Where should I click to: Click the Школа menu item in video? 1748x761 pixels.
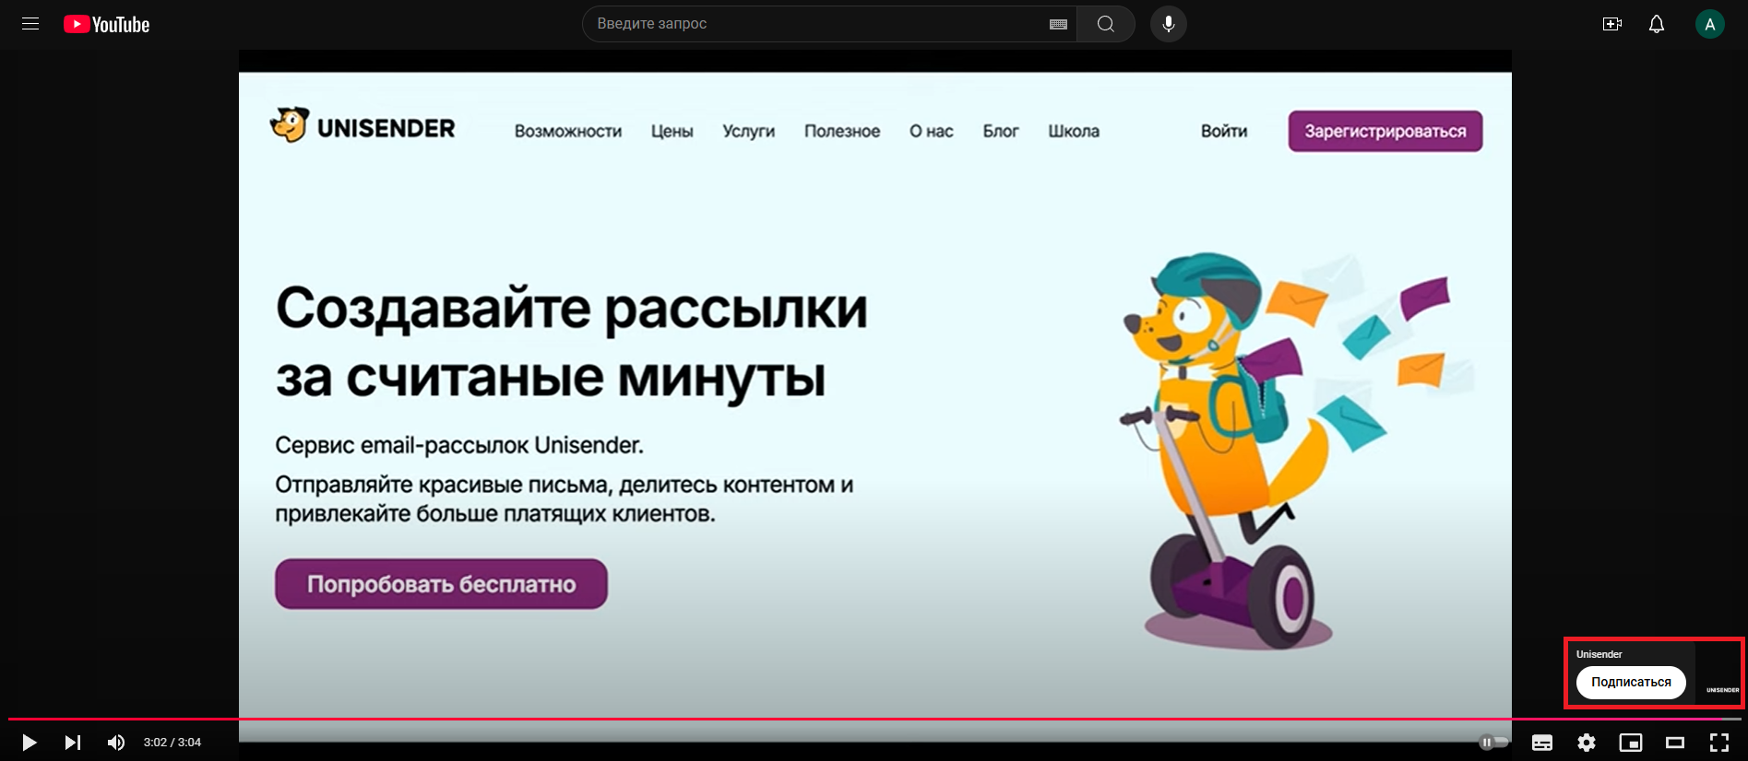click(x=1074, y=132)
